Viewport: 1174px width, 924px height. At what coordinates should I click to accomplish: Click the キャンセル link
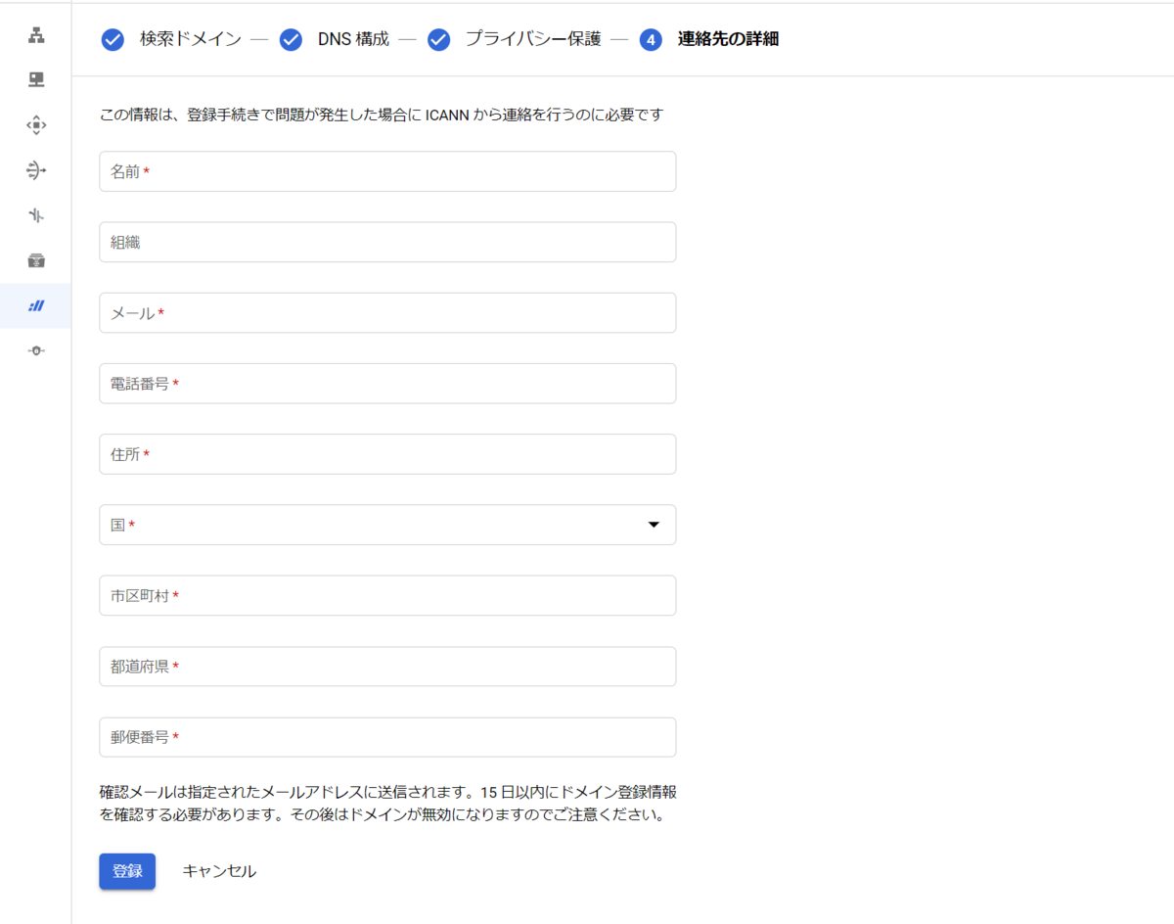(x=219, y=870)
